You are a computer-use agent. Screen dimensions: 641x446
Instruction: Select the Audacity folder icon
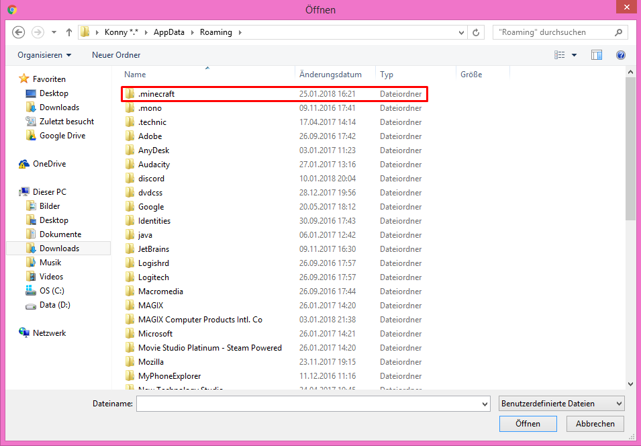coord(130,165)
